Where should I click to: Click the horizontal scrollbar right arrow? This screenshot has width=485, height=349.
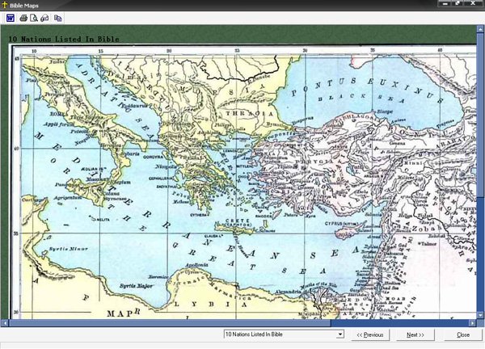472,322
